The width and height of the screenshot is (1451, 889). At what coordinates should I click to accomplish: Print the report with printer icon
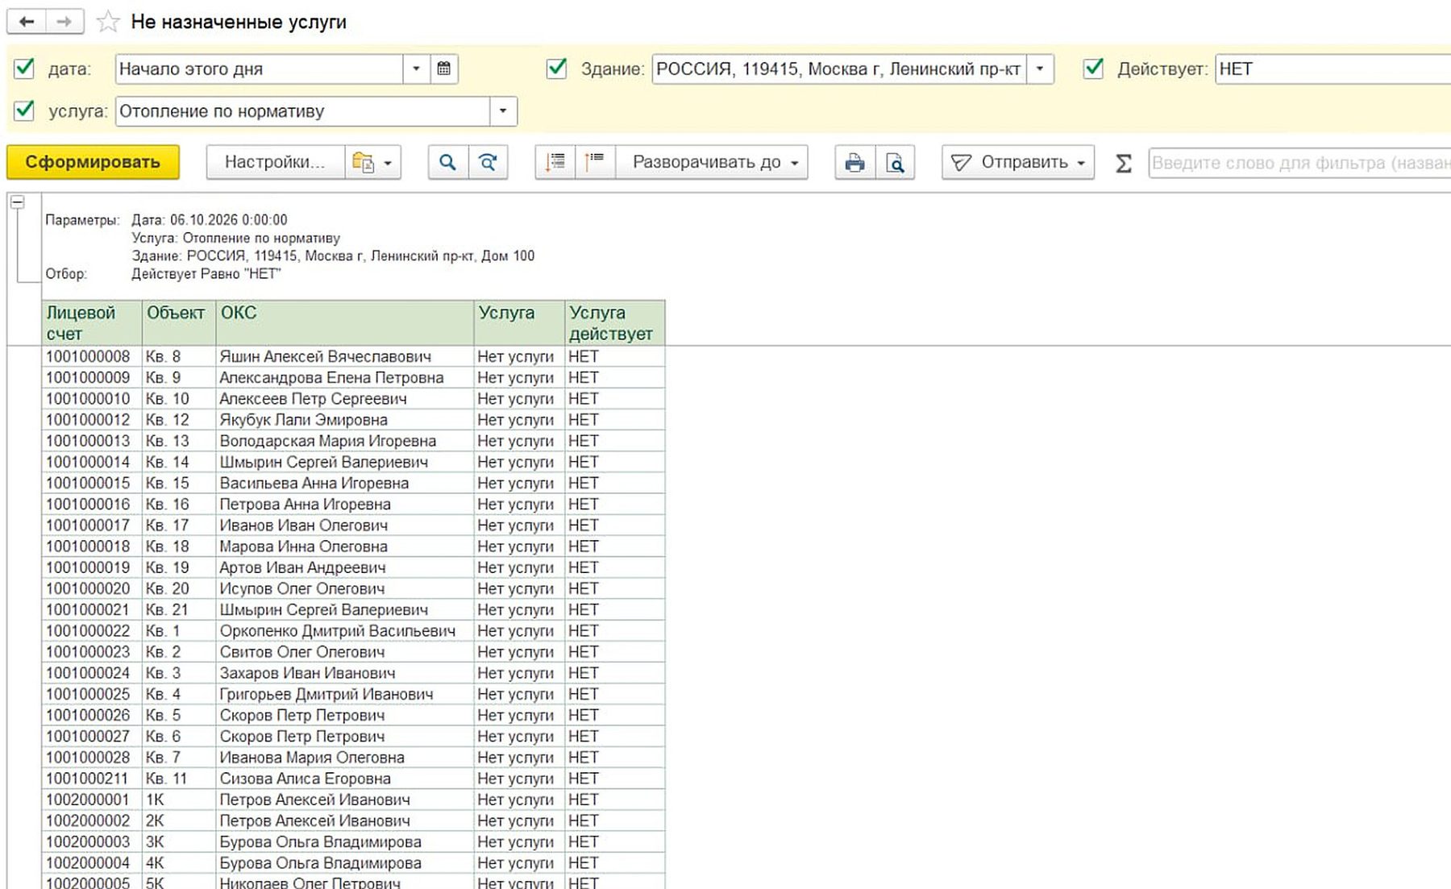854,162
